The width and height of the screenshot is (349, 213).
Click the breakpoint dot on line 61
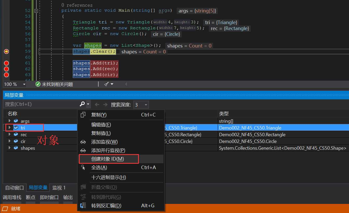[x=6, y=63]
